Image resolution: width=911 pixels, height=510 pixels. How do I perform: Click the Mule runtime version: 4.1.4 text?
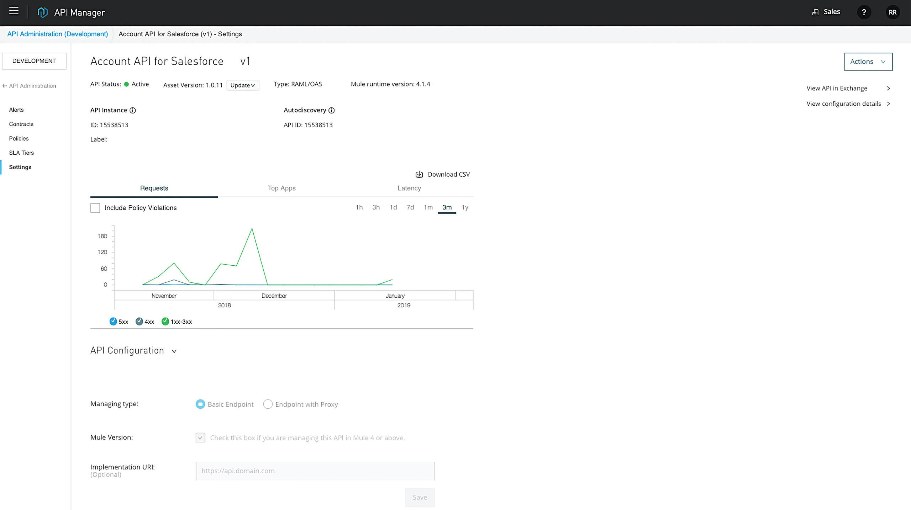point(390,84)
